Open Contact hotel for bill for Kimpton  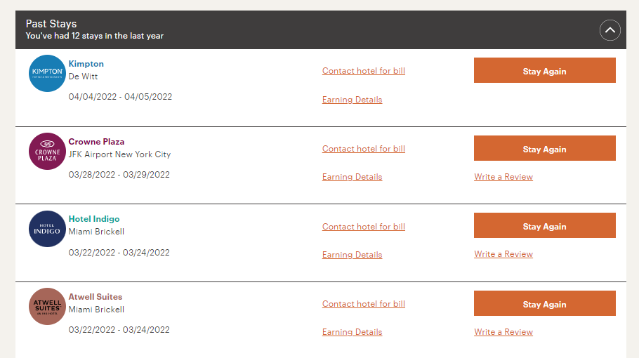[x=364, y=71]
